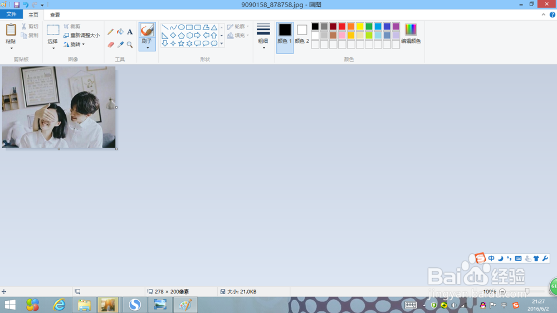Select the Color picker eyedropper tool
Image resolution: width=557 pixels, height=313 pixels.
(x=120, y=45)
